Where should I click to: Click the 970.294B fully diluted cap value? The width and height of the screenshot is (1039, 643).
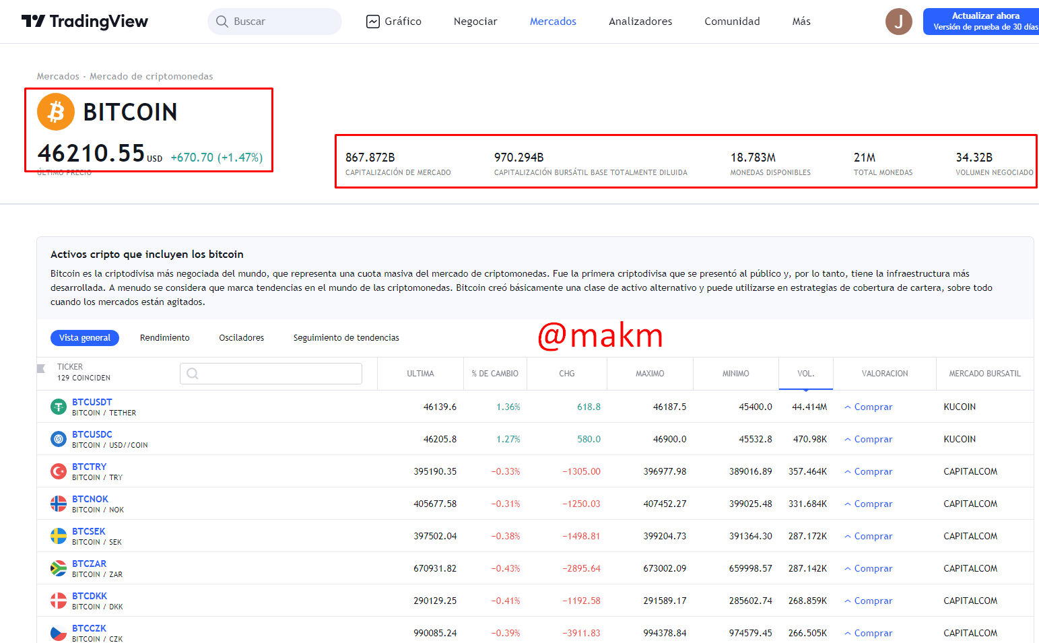coord(519,158)
